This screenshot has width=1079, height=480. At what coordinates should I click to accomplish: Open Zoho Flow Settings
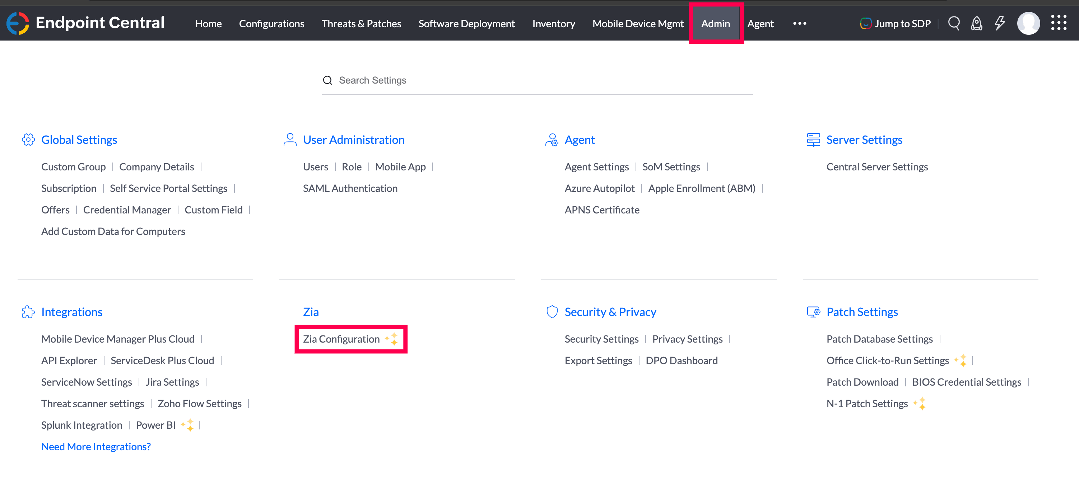pos(199,404)
